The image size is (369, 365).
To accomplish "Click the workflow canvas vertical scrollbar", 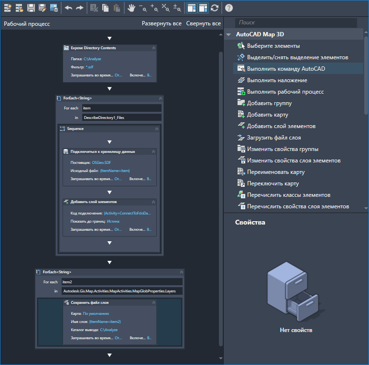I will 221,199.
